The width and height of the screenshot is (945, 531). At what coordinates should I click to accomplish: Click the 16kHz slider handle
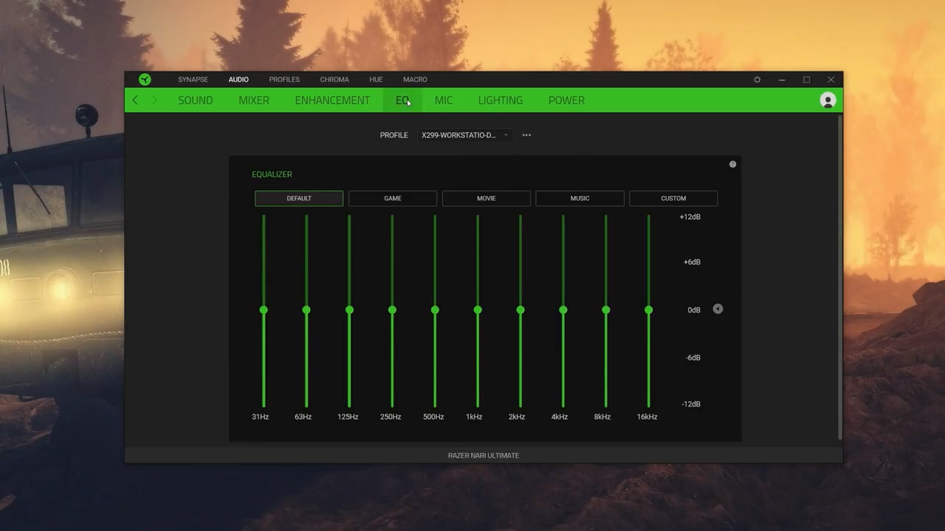[649, 310]
